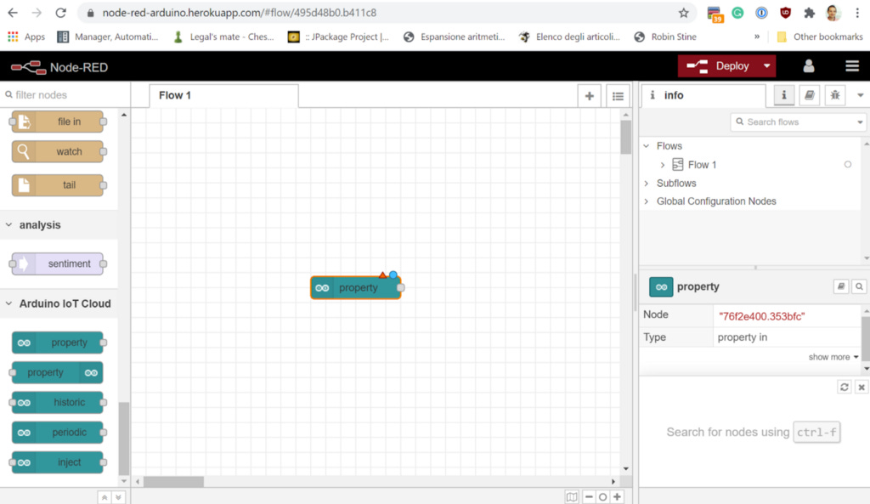Open the Search flows options dropdown
Screen dimensions: 870x504
(860, 122)
